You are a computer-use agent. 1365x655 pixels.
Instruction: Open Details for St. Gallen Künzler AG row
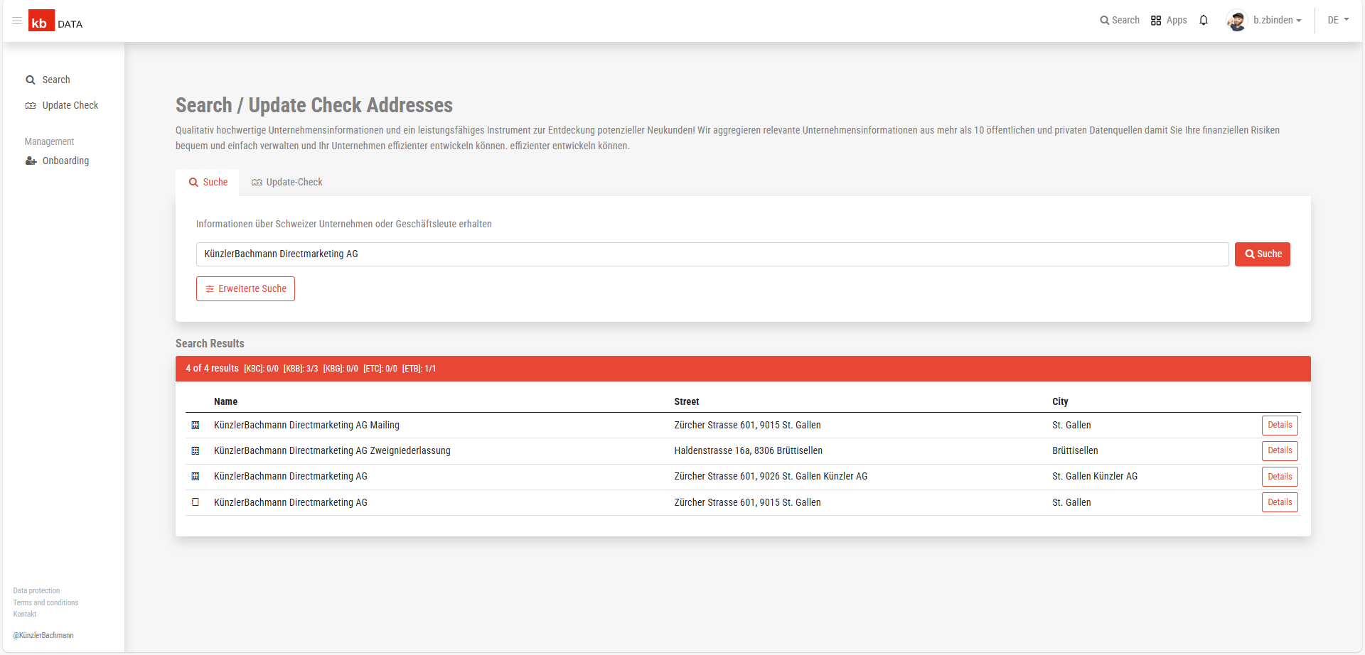[1280, 477]
